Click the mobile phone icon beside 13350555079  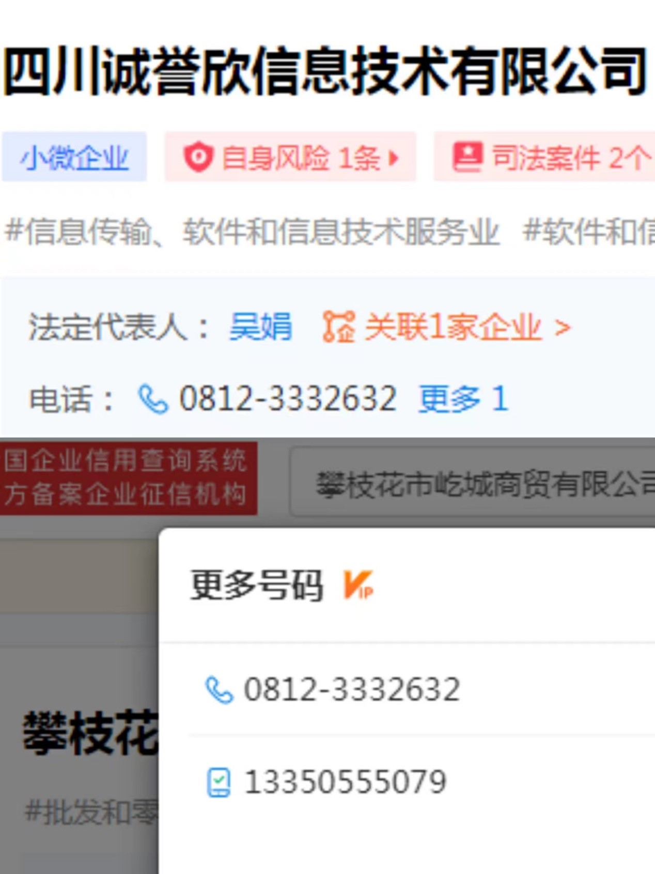point(219,783)
